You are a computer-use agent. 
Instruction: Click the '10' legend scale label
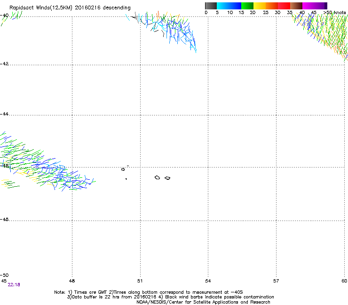point(230,13)
